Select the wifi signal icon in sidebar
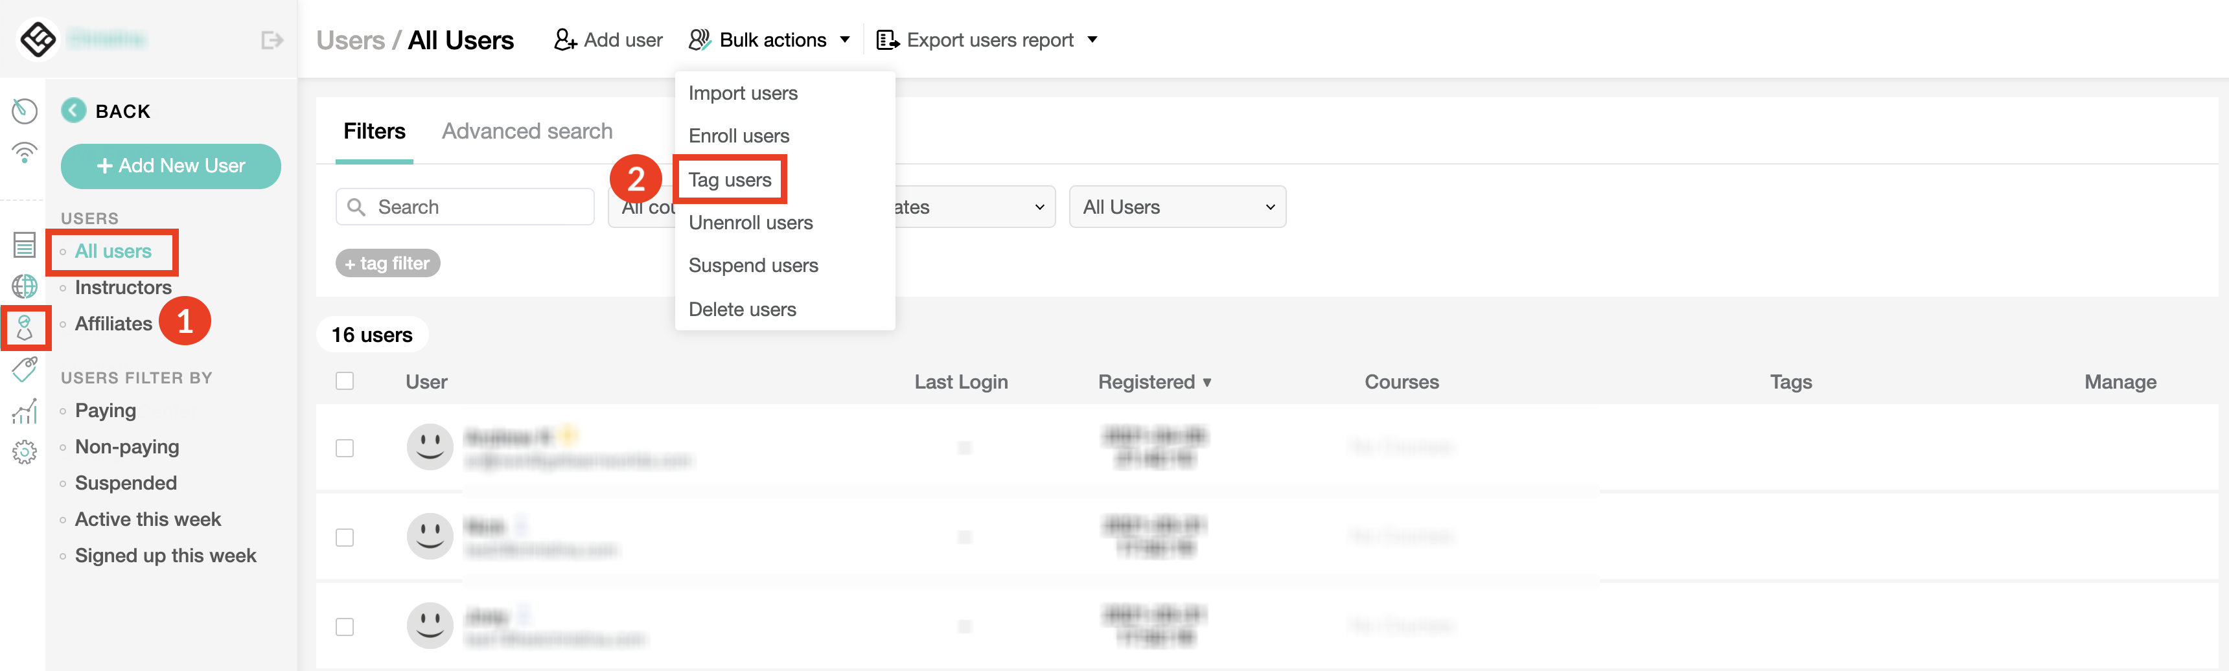2229x671 pixels. (24, 152)
